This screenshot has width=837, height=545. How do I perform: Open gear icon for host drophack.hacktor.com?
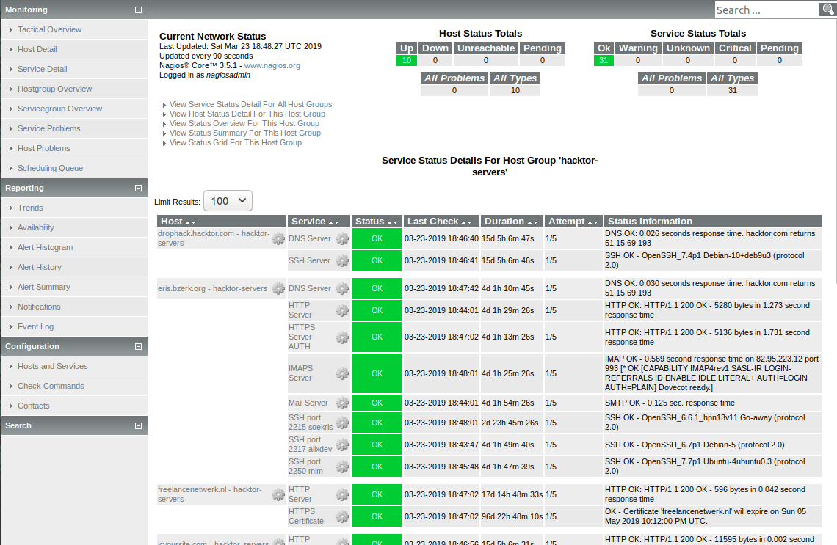pyautogui.click(x=278, y=238)
